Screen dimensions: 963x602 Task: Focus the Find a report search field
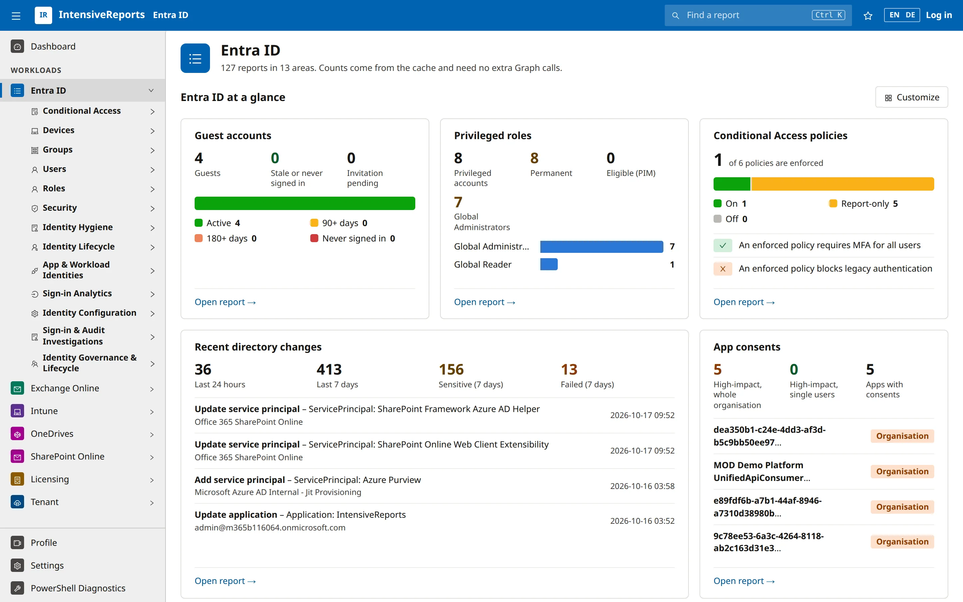[x=758, y=15]
